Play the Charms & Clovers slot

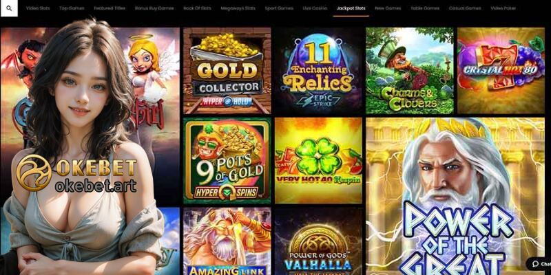click(410, 71)
